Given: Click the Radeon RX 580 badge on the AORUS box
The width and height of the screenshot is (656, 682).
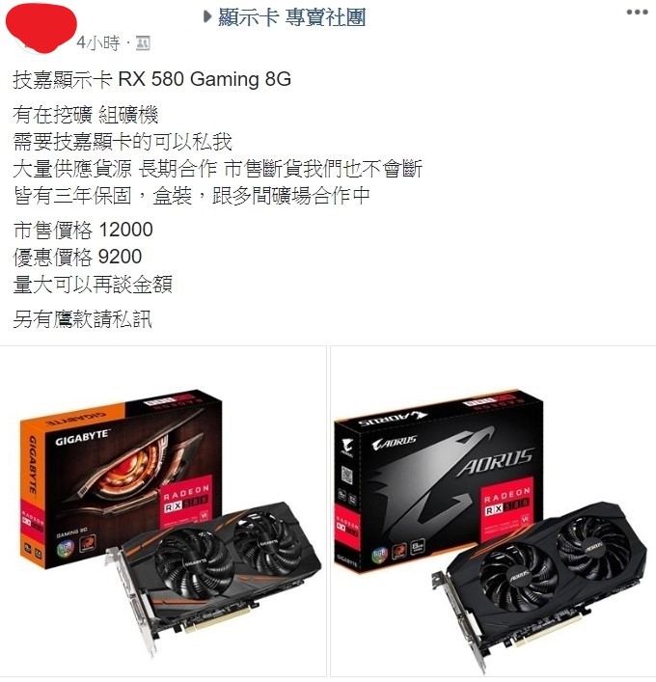Looking at the screenshot, I should click(507, 503).
